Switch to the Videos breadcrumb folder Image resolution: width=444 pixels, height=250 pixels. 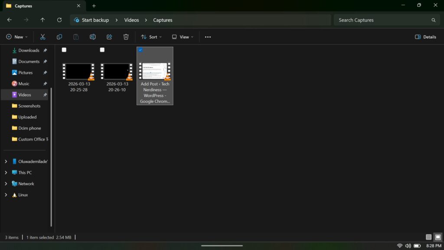click(131, 20)
